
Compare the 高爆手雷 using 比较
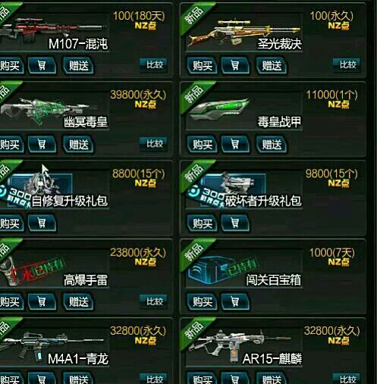point(154,301)
